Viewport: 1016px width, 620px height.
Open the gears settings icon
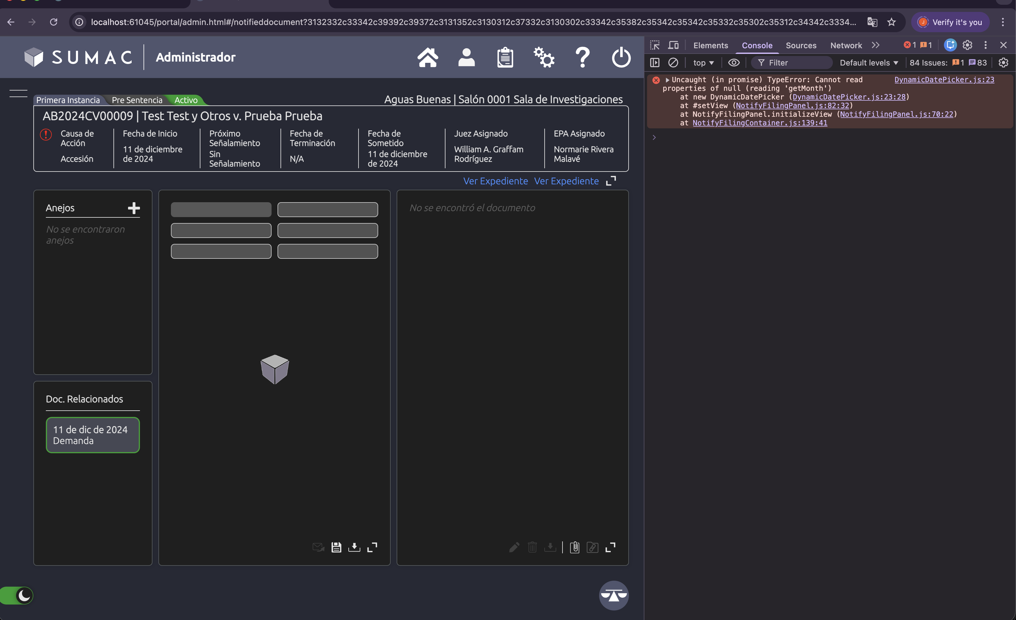tap(543, 57)
